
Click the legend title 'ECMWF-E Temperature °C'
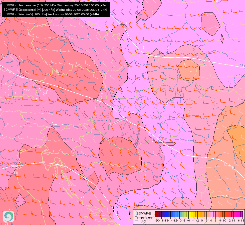(x=144, y=217)
